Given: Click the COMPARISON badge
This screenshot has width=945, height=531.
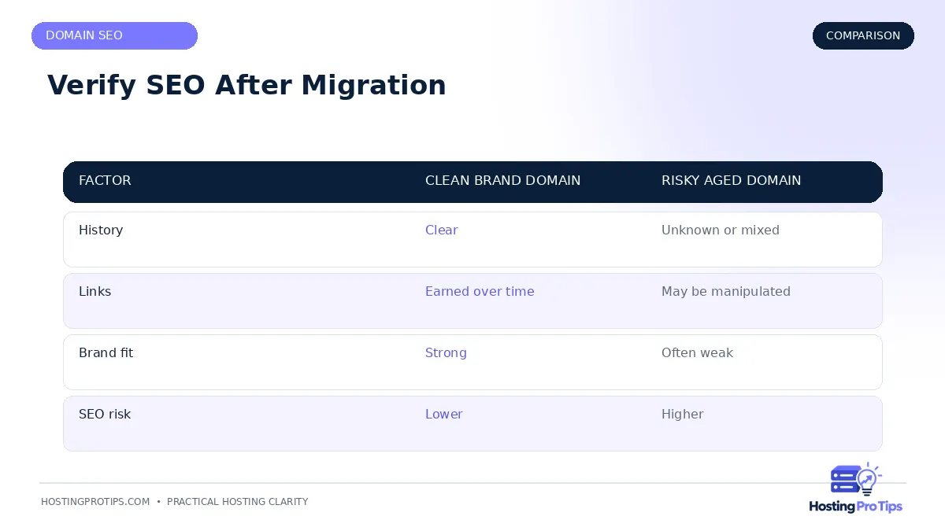Looking at the screenshot, I should click(863, 35).
